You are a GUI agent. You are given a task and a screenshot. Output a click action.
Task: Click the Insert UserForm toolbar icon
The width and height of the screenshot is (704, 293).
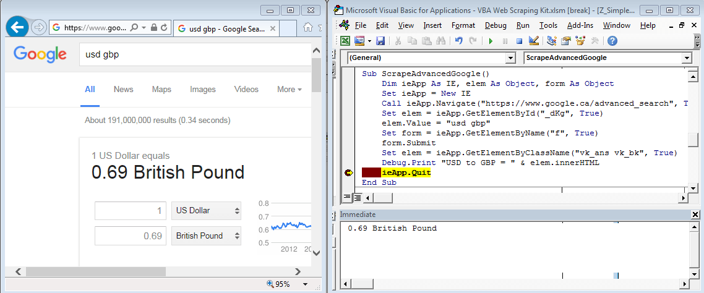point(359,41)
